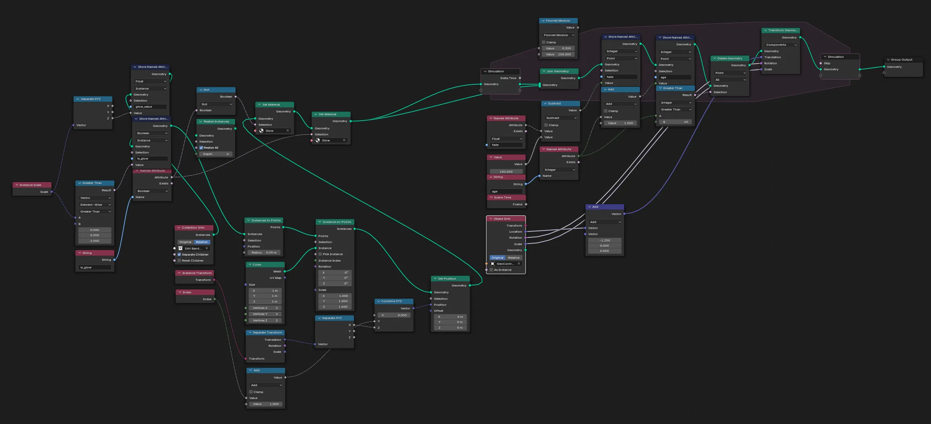Viewport: 931px width, 424px height.
Task: Disable Realize All in Realize Instances node
Action: point(201,147)
